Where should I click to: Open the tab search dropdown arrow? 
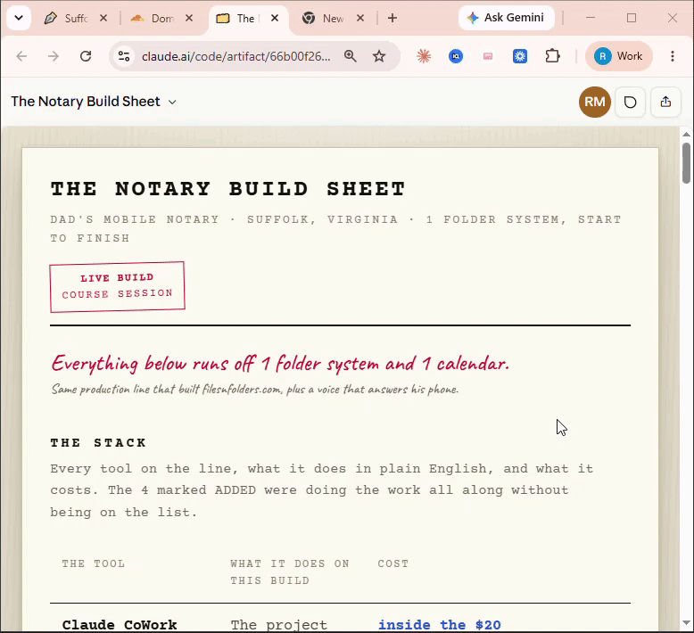19,18
